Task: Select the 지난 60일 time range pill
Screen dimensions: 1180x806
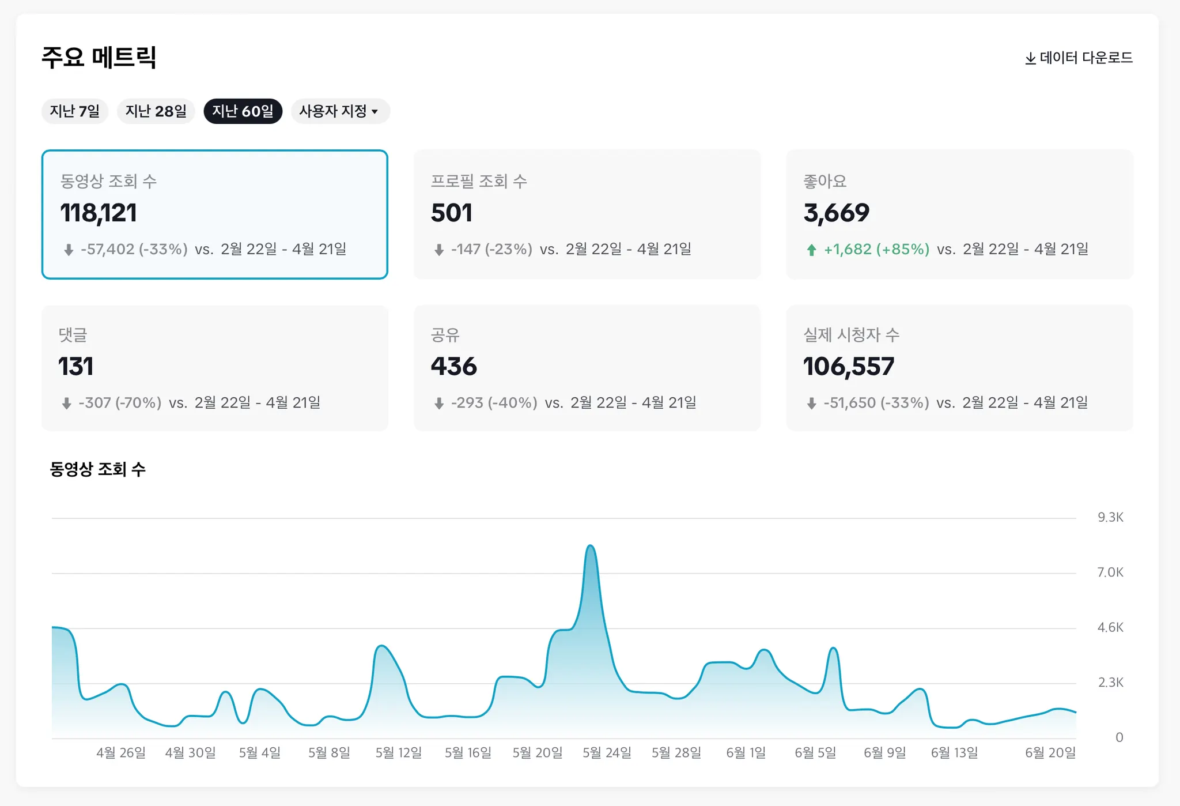Action: coord(243,111)
